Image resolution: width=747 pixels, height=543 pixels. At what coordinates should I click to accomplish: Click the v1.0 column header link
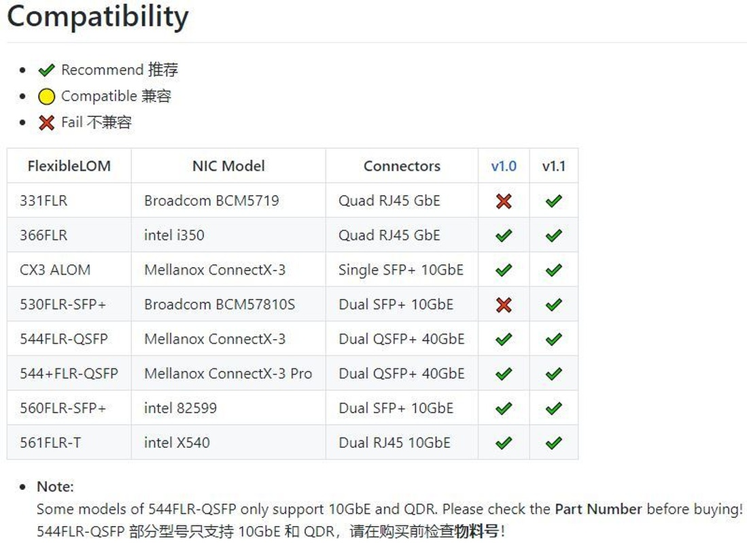coord(504,166)
